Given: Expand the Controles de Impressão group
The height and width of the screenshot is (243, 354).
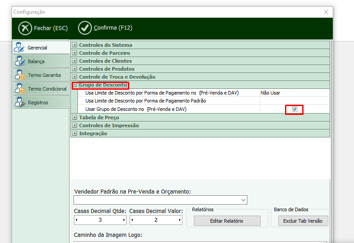Looking at the screenshot, I should pos(75,125).
